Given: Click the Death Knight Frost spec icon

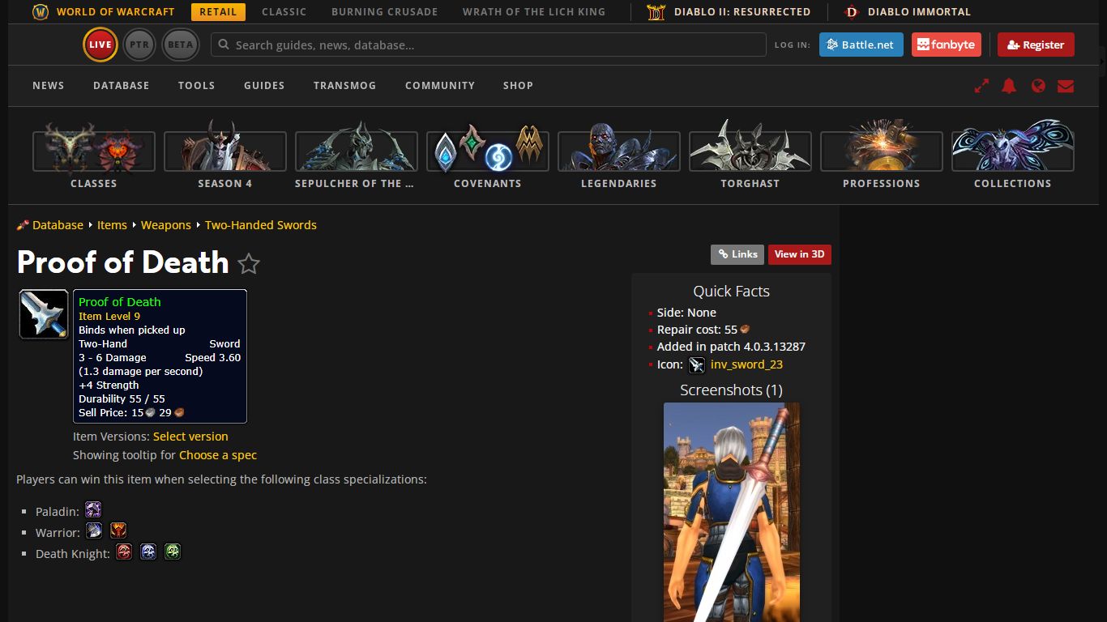Looking at the screenshot, I should [148, 552].
